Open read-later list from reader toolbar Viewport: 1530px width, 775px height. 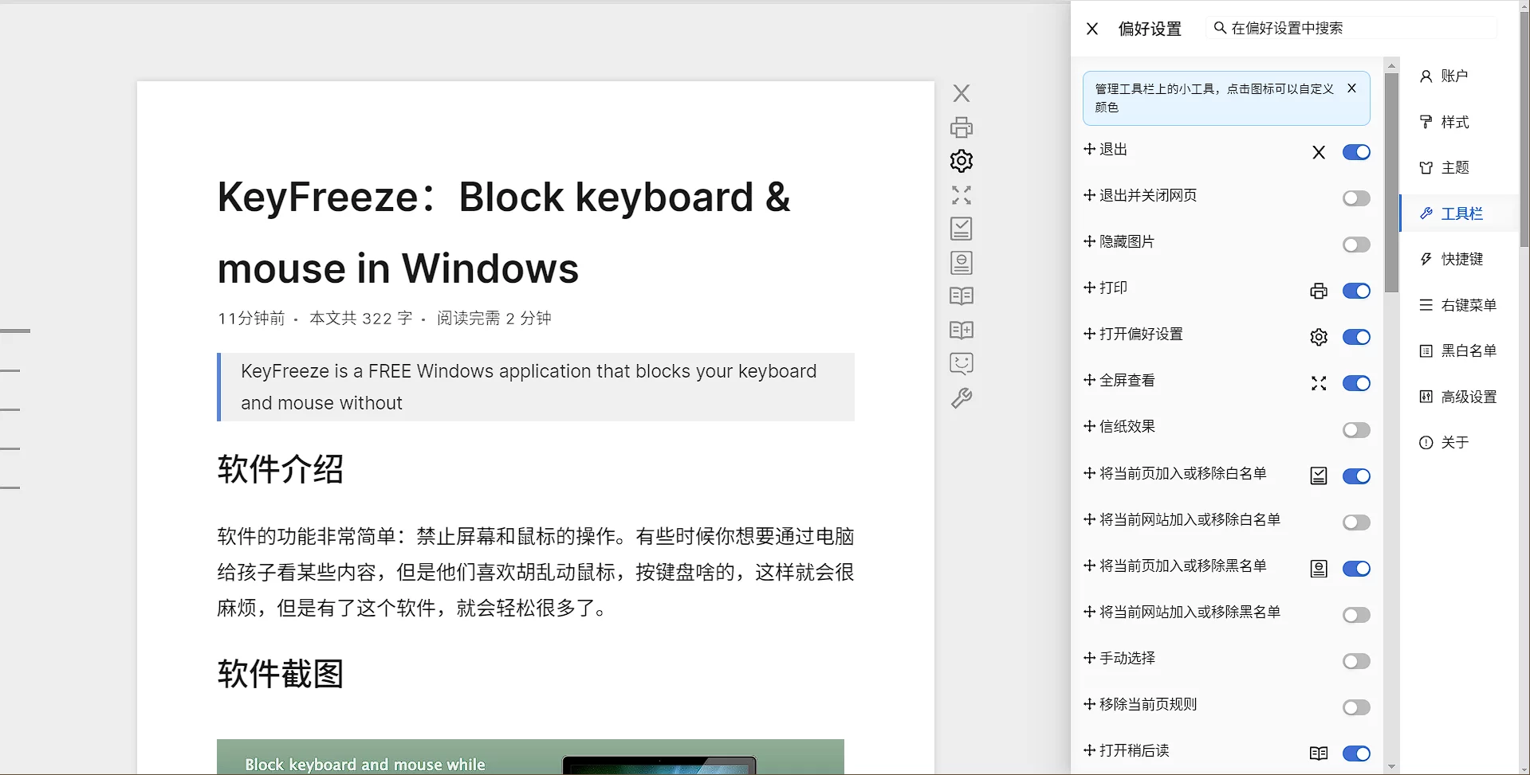(x=962, y=296)
